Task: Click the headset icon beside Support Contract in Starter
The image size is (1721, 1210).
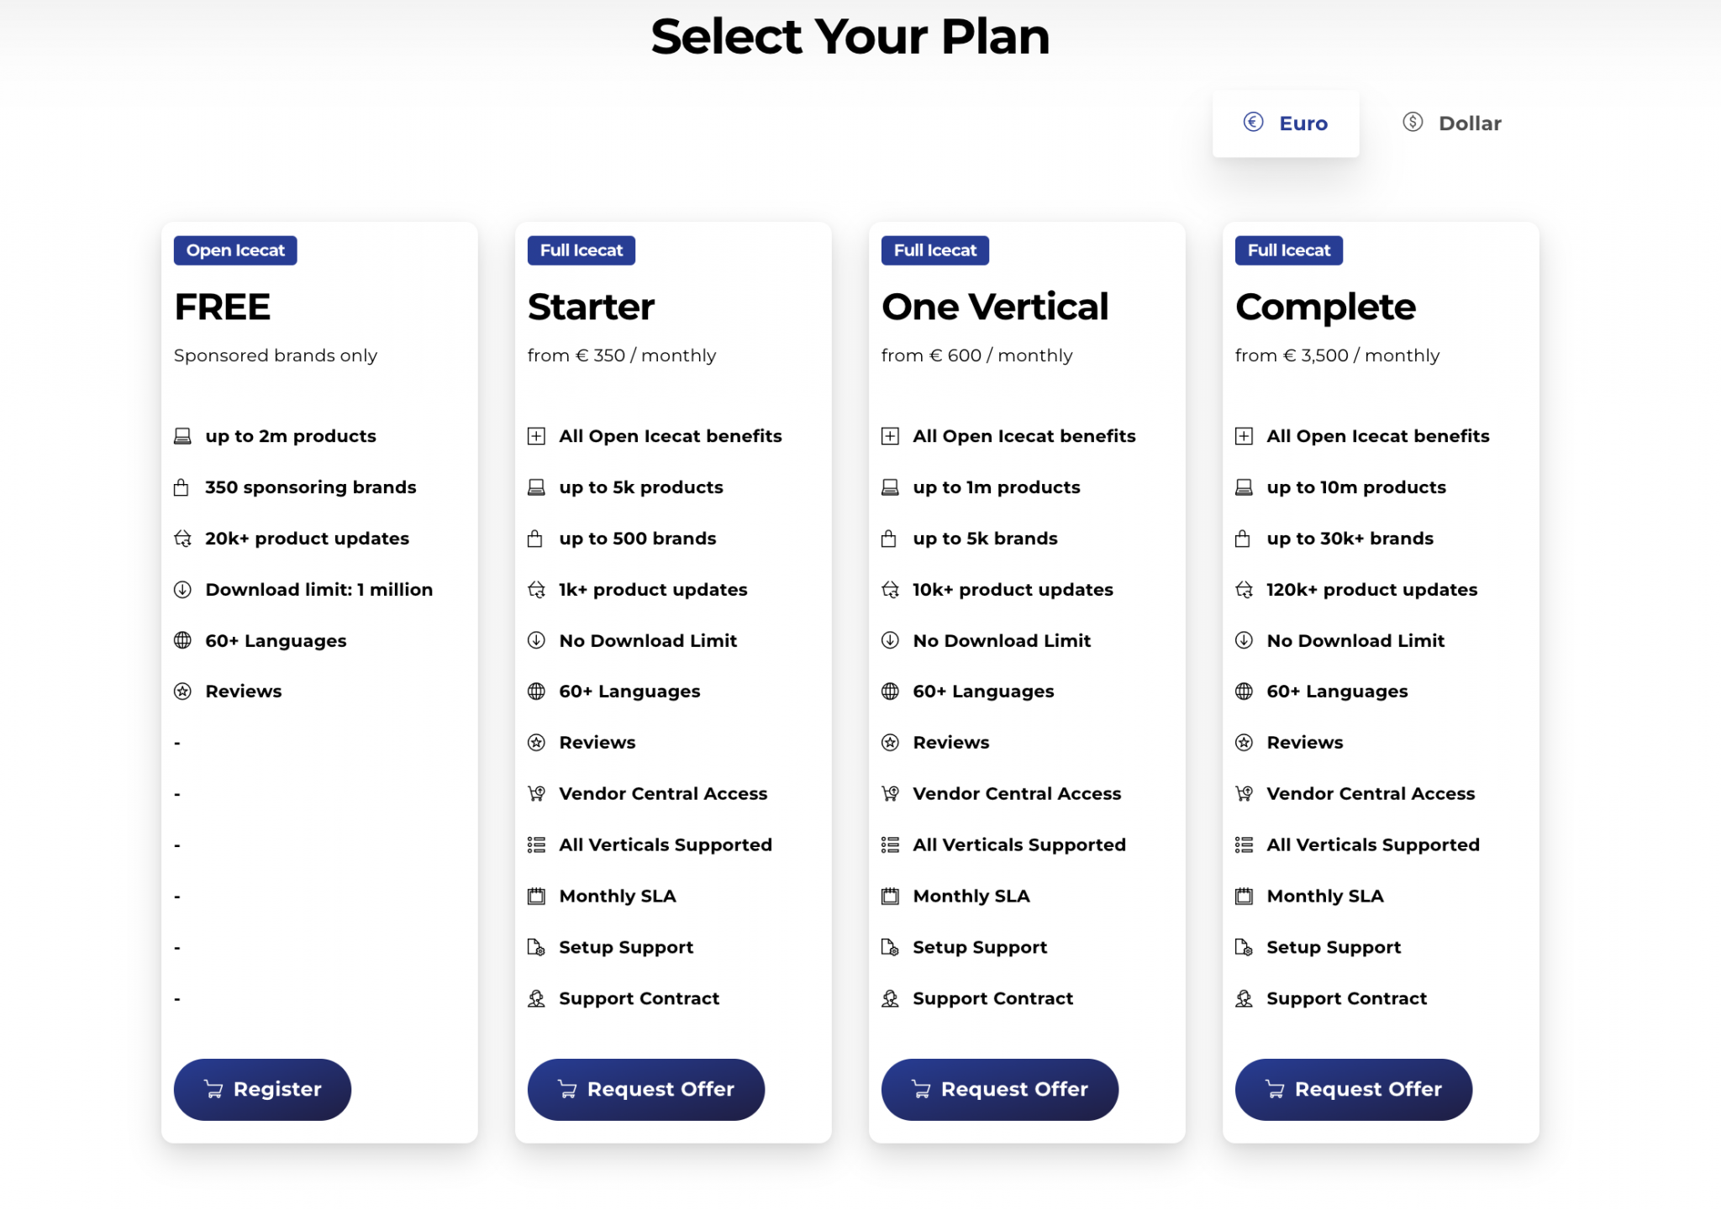Action: tap(536, 998)
